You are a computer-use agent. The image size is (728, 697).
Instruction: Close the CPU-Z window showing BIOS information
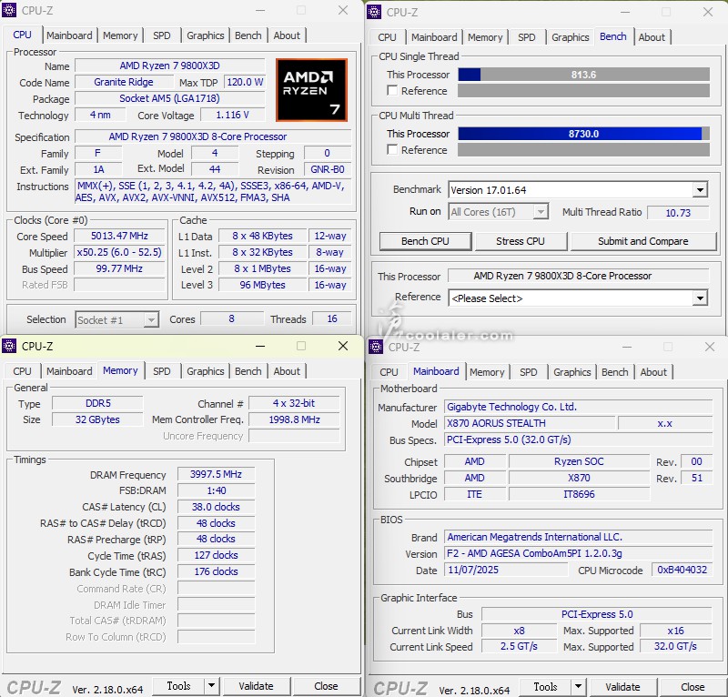pos(710,347)
